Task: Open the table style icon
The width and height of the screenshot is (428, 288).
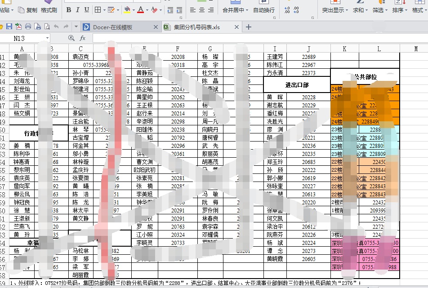Action: (x=111, y=10)
